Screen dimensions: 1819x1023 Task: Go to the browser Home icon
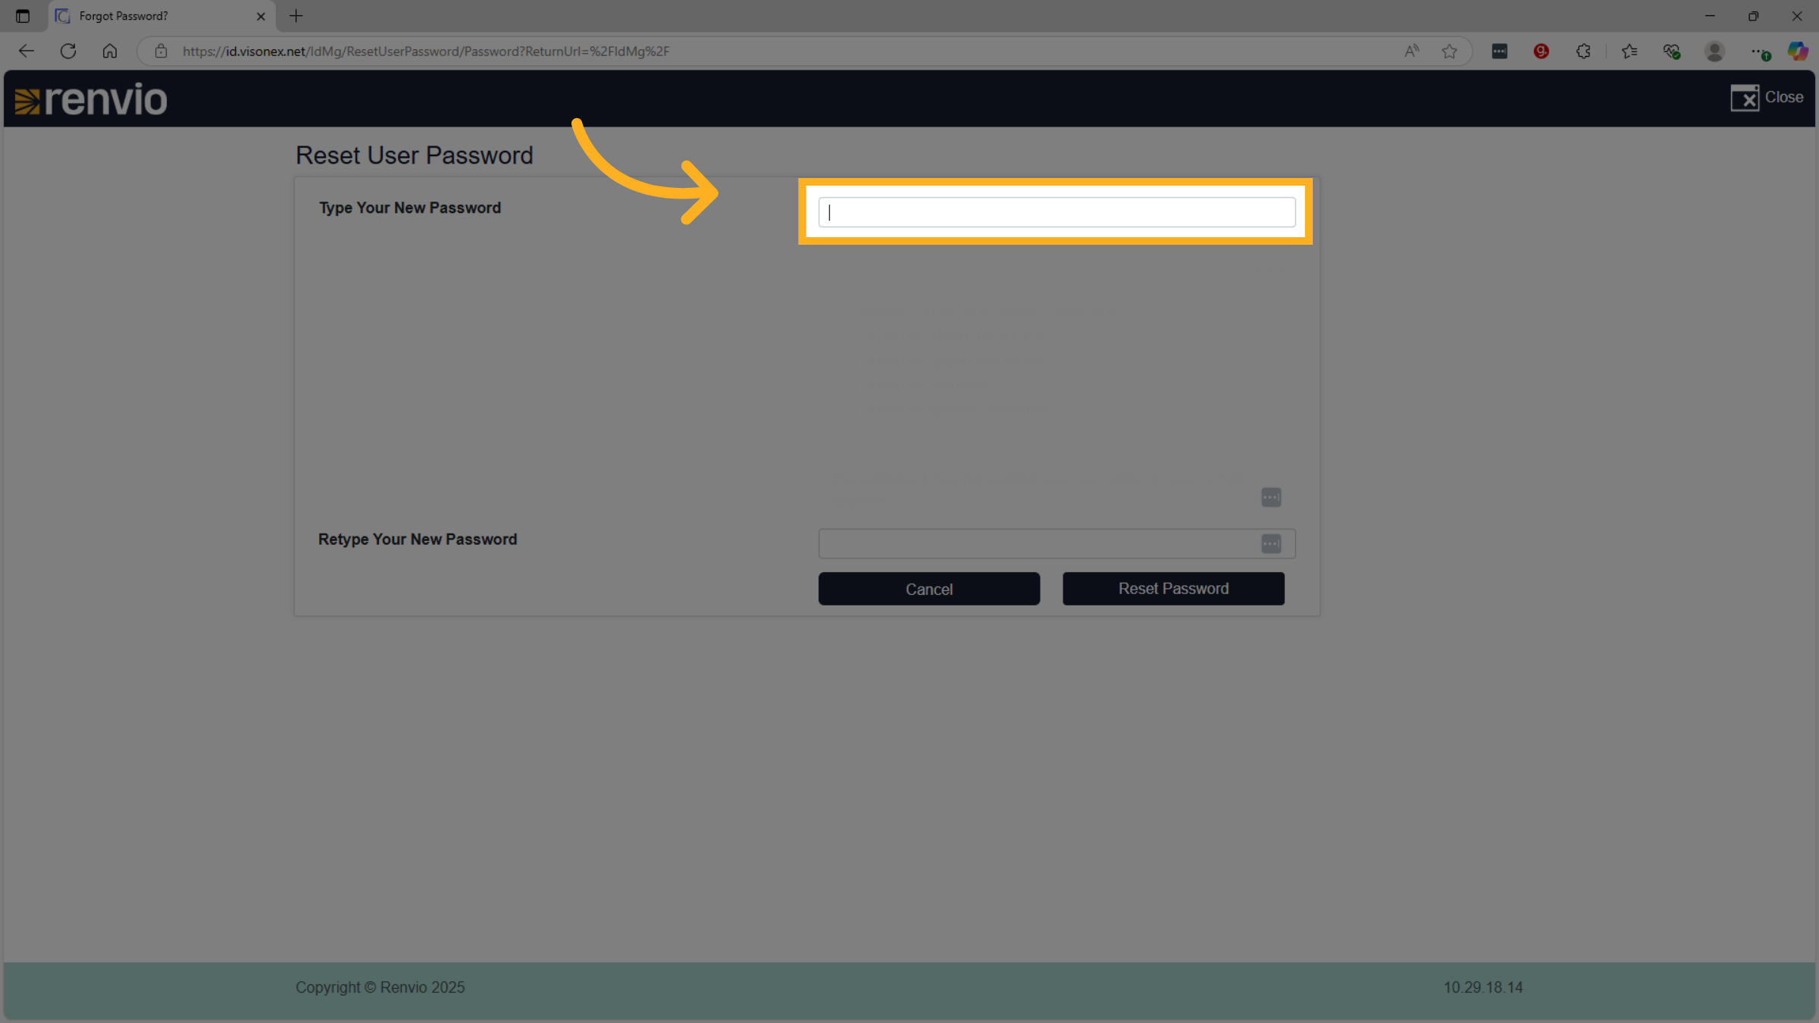click(110, 51)
